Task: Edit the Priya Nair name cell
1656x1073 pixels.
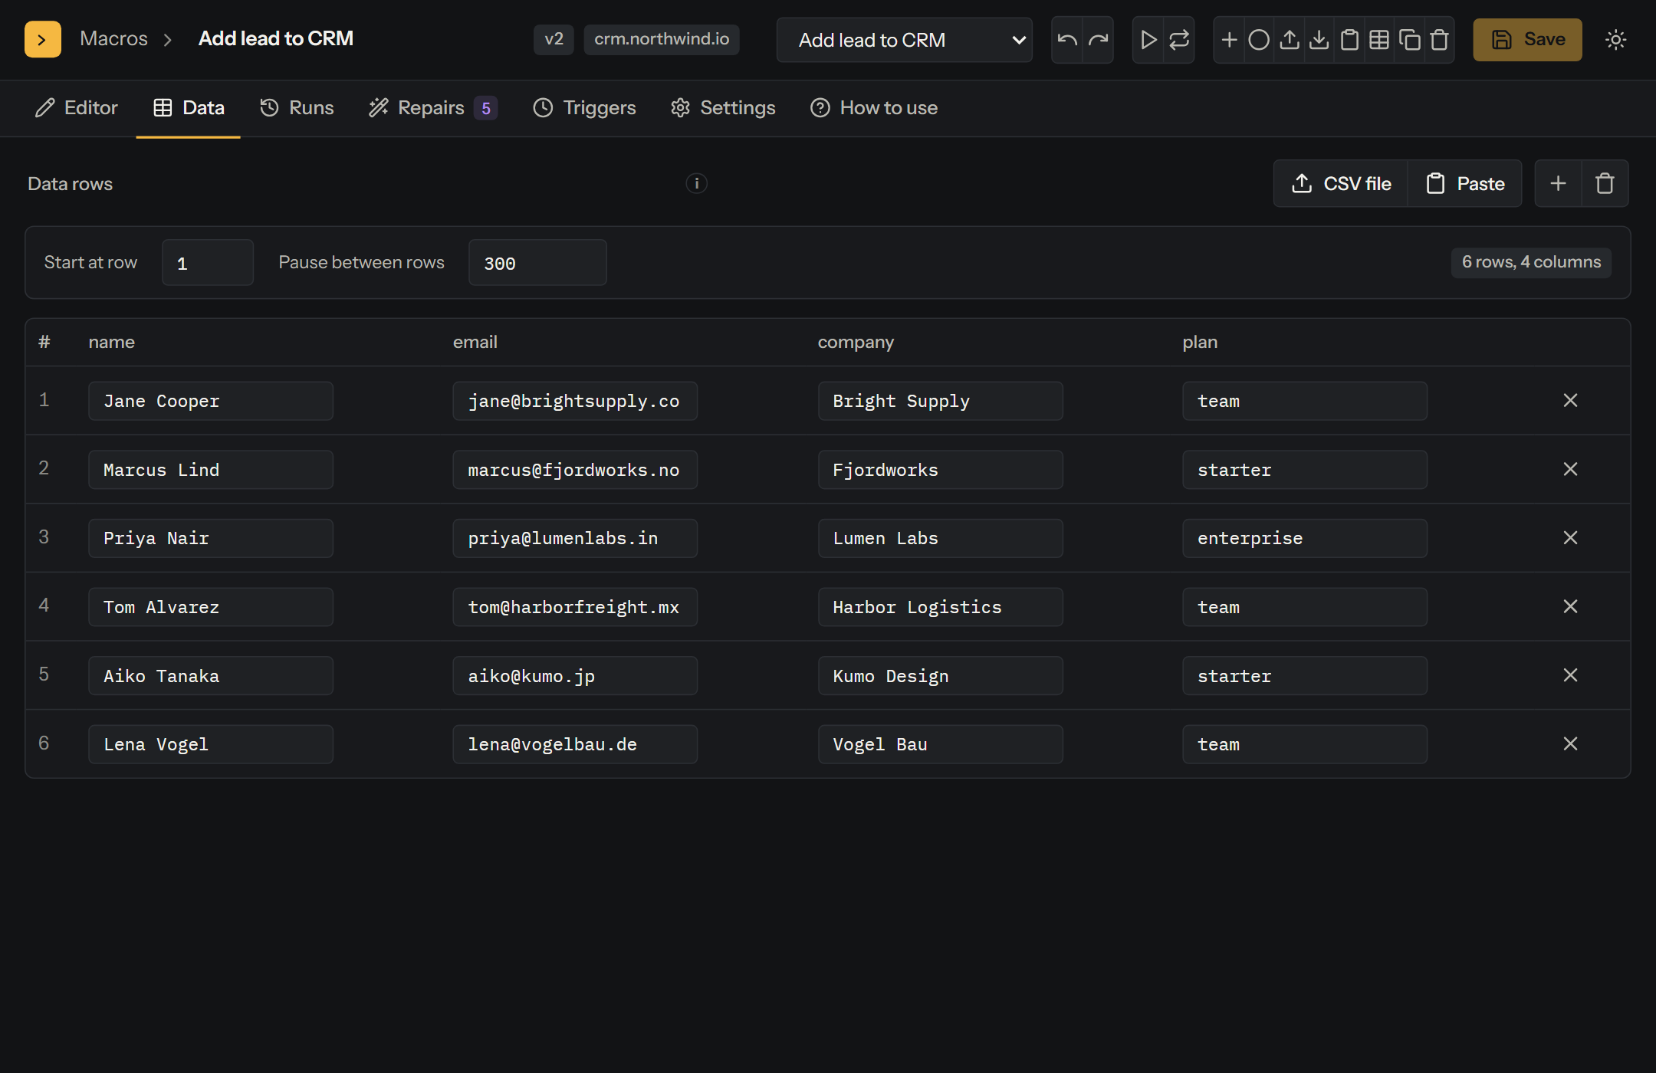Action: [x=211, y=538]
